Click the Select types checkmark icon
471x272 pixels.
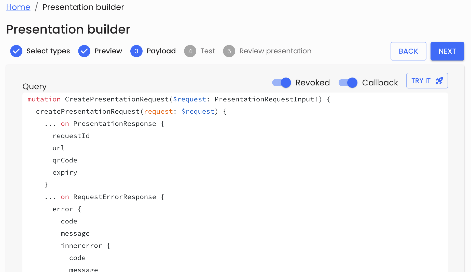[16, 51]
